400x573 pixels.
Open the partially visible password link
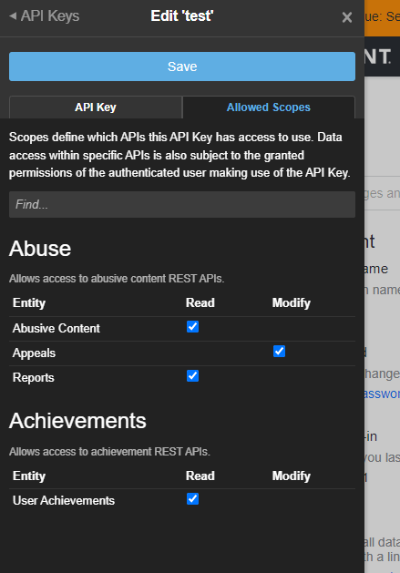click(x=382, y=394)
